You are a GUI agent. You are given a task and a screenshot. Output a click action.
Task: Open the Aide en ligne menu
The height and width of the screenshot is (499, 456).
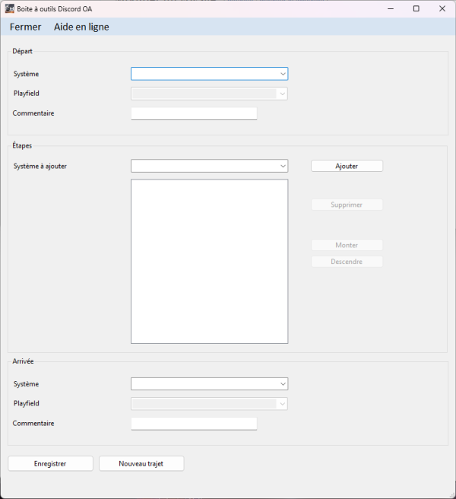click(x=81, y=27)
